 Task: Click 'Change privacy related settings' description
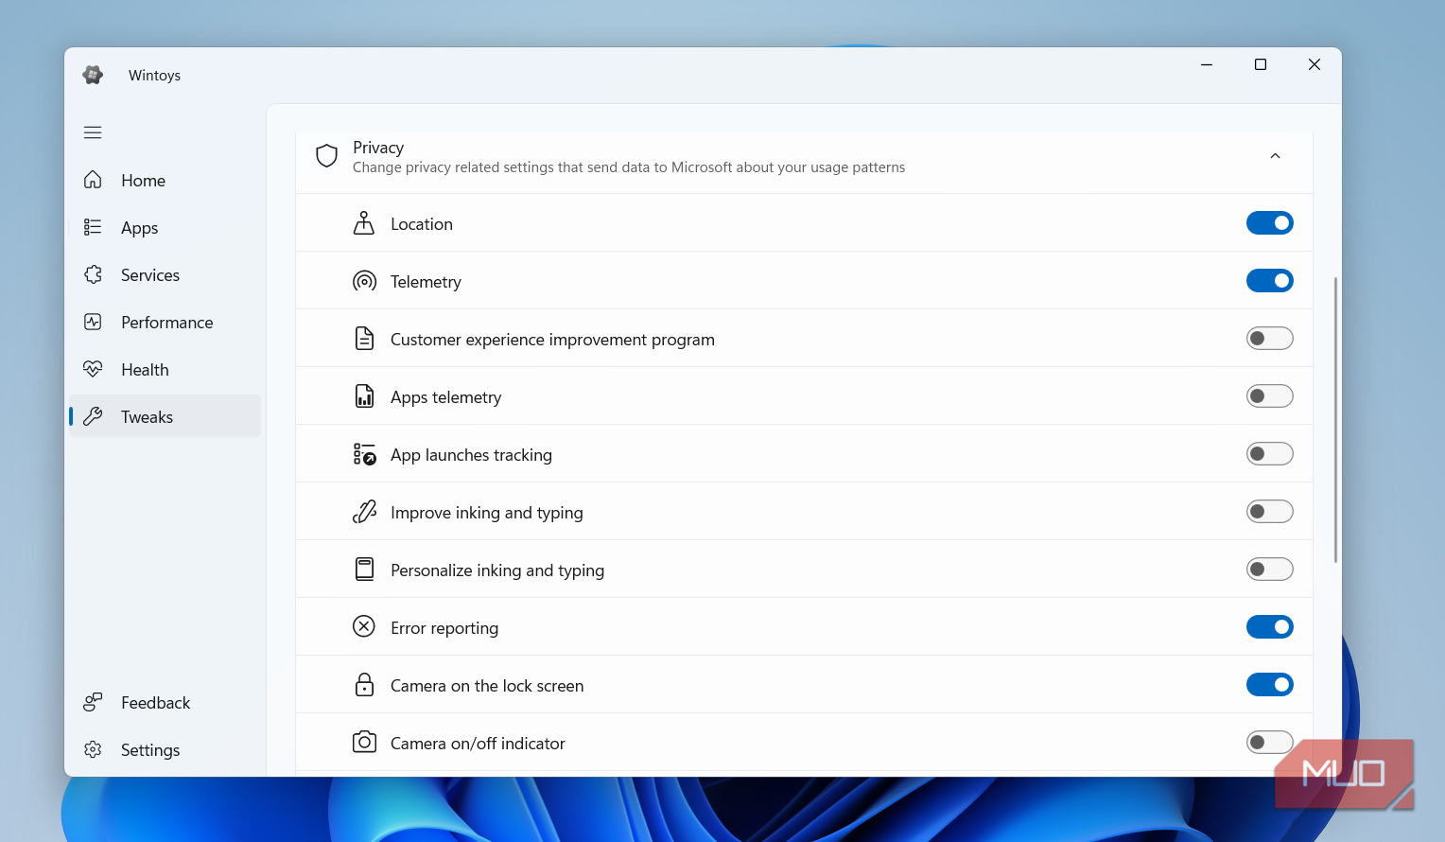(629, 167)
